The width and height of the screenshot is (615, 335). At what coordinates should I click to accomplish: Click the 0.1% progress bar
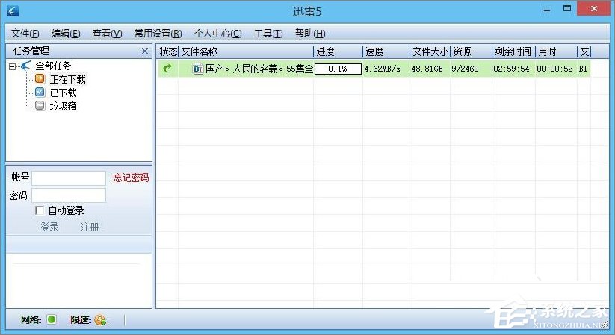338,69
